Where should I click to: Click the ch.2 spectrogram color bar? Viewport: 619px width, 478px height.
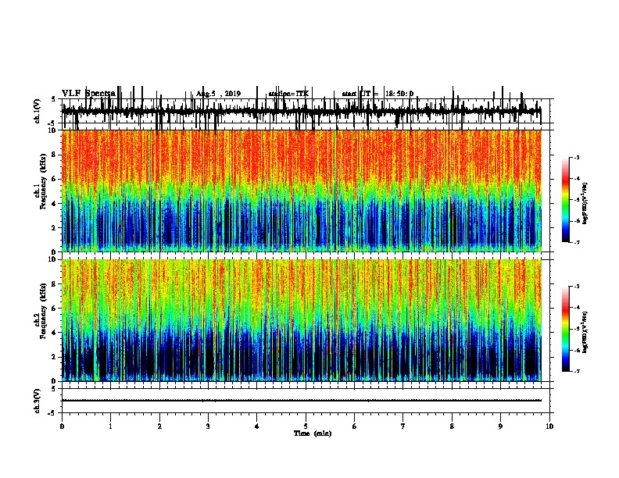tap(566, 329)
